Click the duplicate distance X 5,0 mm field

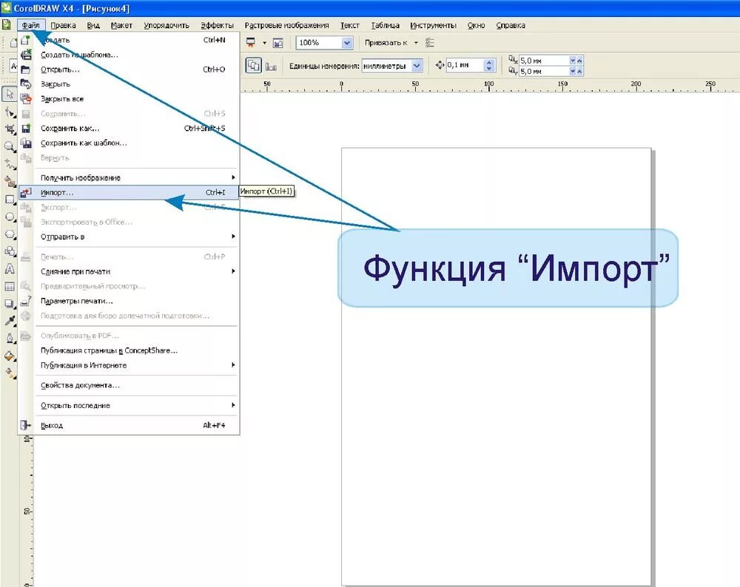[x=544, y=61]
